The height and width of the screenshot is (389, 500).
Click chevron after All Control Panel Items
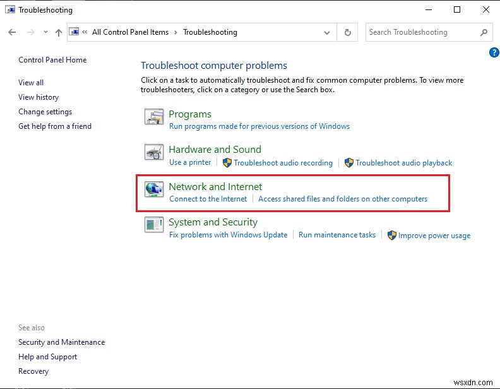176,33
